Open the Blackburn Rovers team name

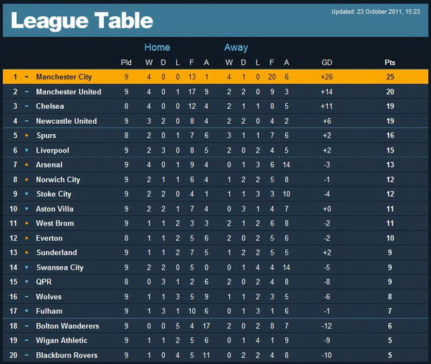pyautogui.click(x=66, y=355)
